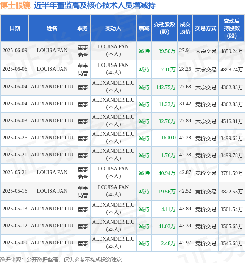
Task: Click 董事高管 in the 2025-05-16 row
Action: 83,191
